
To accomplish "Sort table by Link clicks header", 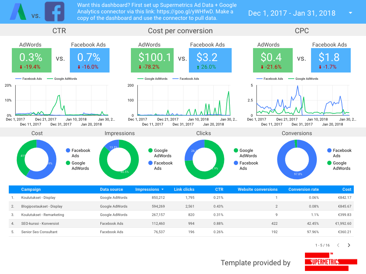I will point(184,189).
